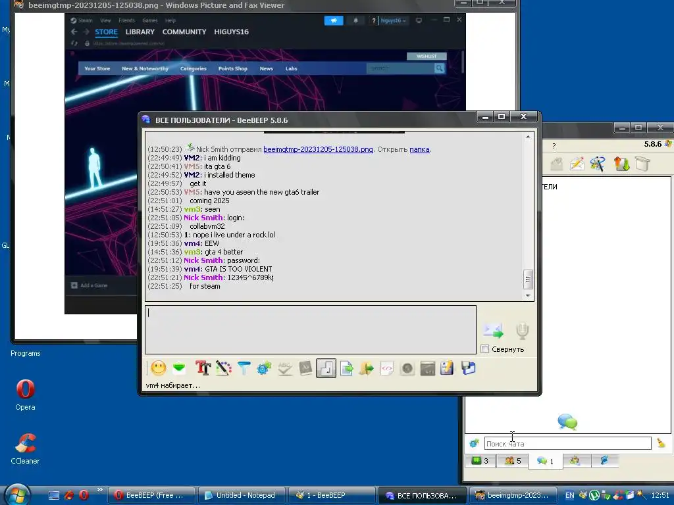
Task: Click the Windows Start orb
Action: coord(18,494)
